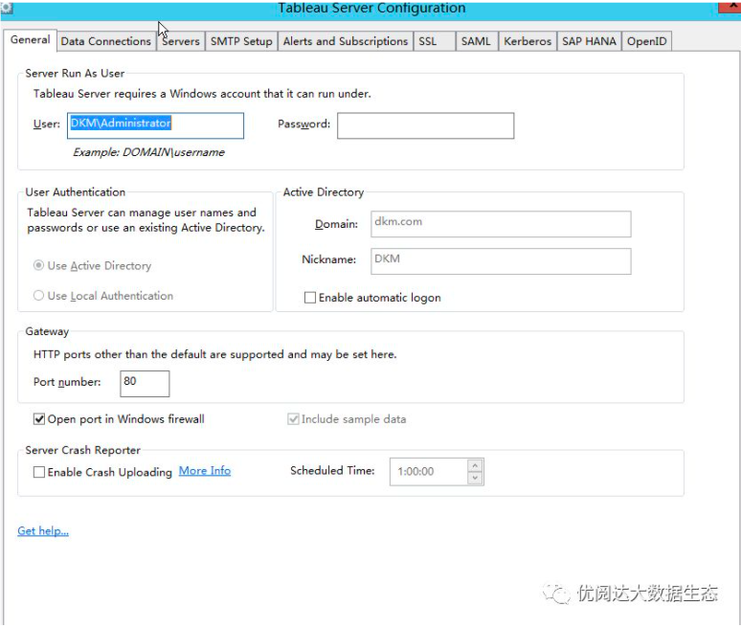
Task: Increase Scheduled Time with up arrow
Action: [x=475, y=465]
